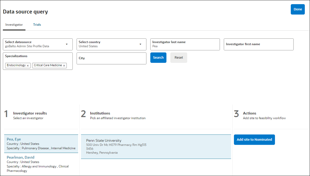The width and height of the screenshot is (310, 176).
Task: Click the Data source query heading
Action: (x=25, y=12)
